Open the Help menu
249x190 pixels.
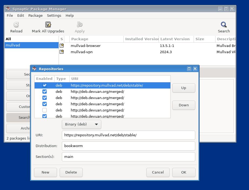coord(70,15)
